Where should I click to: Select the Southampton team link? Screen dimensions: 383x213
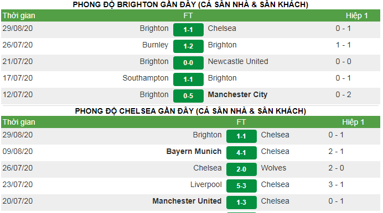click(146, 78)
